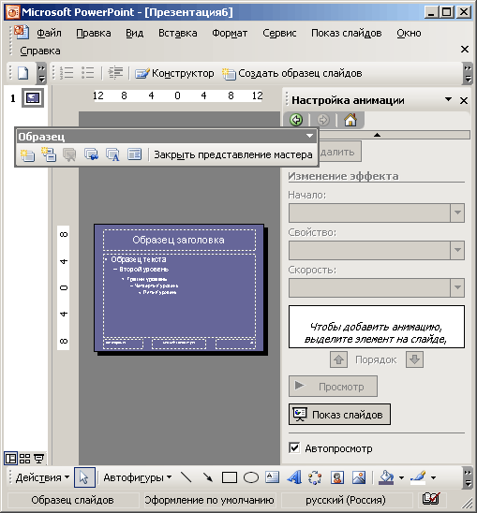Open Fill Color dropdown arrow
477x513 pixels.
click(x=401, y=477)
